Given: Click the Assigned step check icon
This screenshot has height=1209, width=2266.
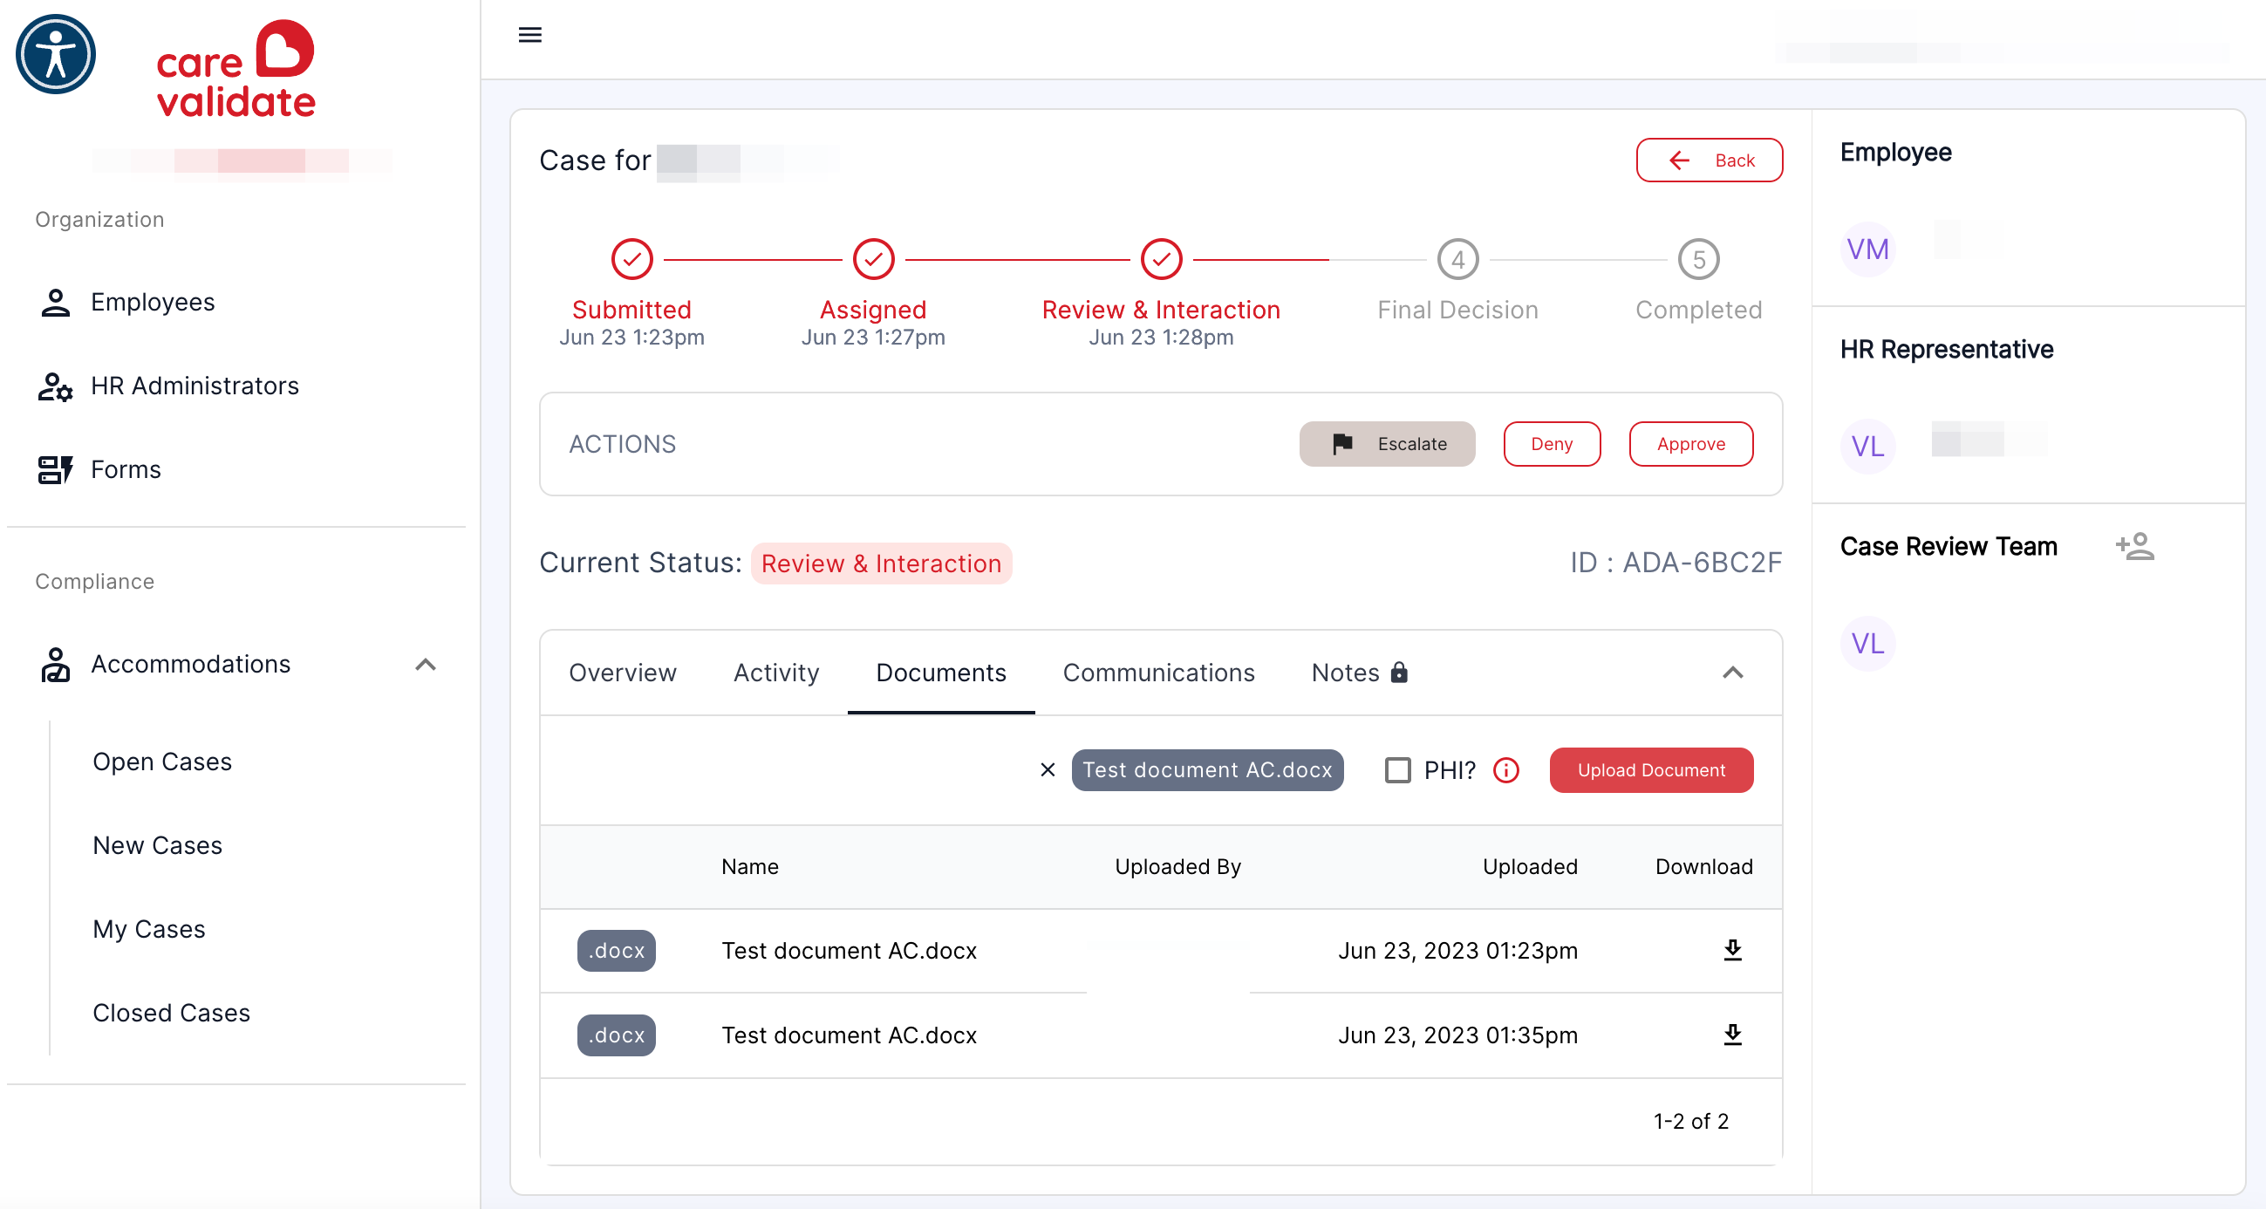Looking at the screenshot, I should pyautogui.click(x=872, y=259).
